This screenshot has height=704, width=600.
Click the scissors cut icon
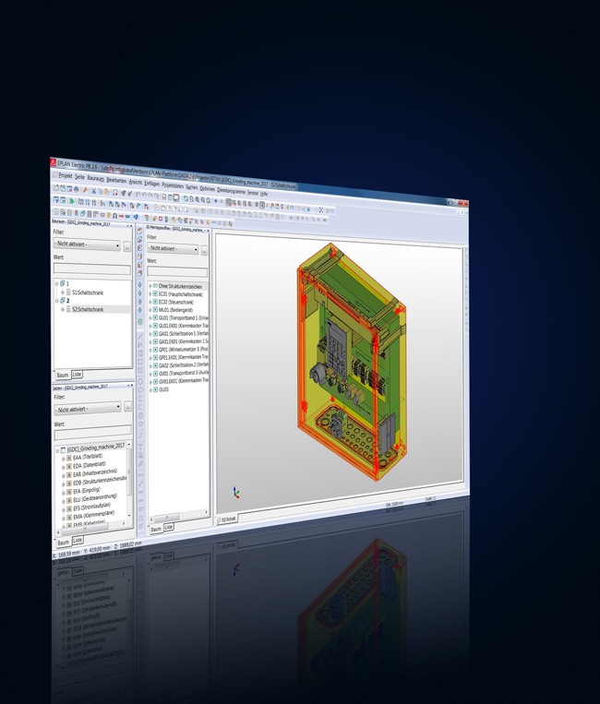pos(94,191)
